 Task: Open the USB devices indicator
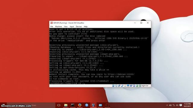(122, 86)
